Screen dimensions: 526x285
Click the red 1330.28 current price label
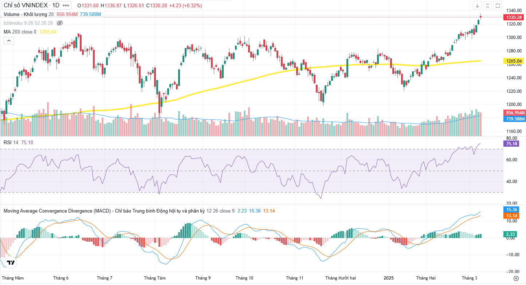tap(514, 17)
